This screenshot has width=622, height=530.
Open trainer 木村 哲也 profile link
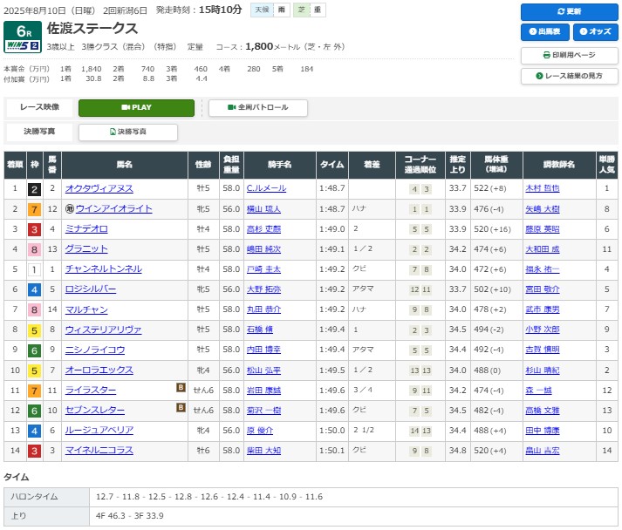pyautogui.click(x=543, y=188)
